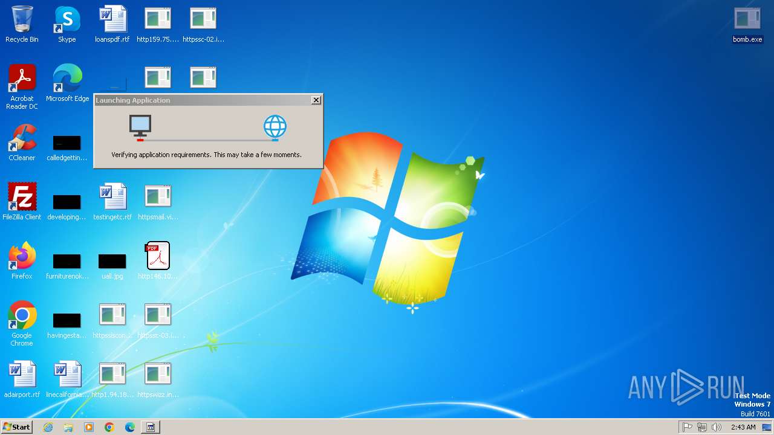Image resolution: width=774 pixels, height=435 pixels.
Task: Launch Edge from the taskbar
Action: click(x=130, y=427)
